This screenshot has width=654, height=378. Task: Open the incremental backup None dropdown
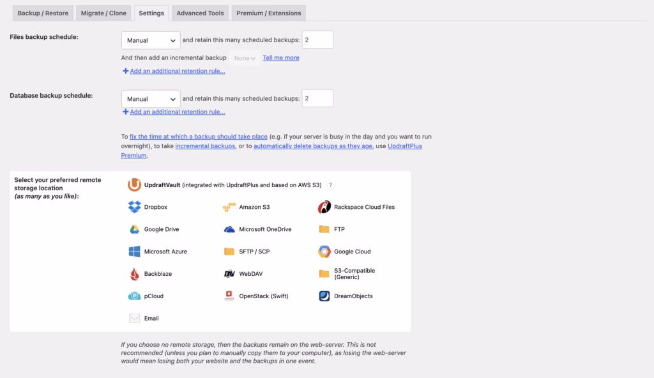tap(245, 58)
